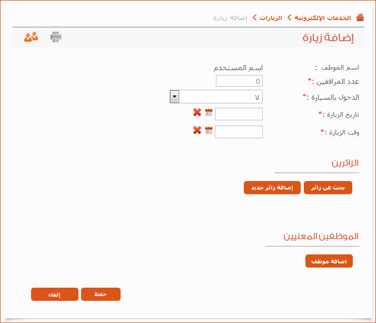
Task: Focus the وقت الزيارة time input
Action: [x=239, y=132]
